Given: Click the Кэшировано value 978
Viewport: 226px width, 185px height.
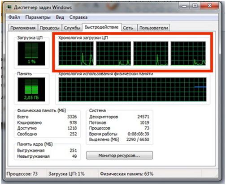Looking at the screenshot, I should tap(73, 122).
